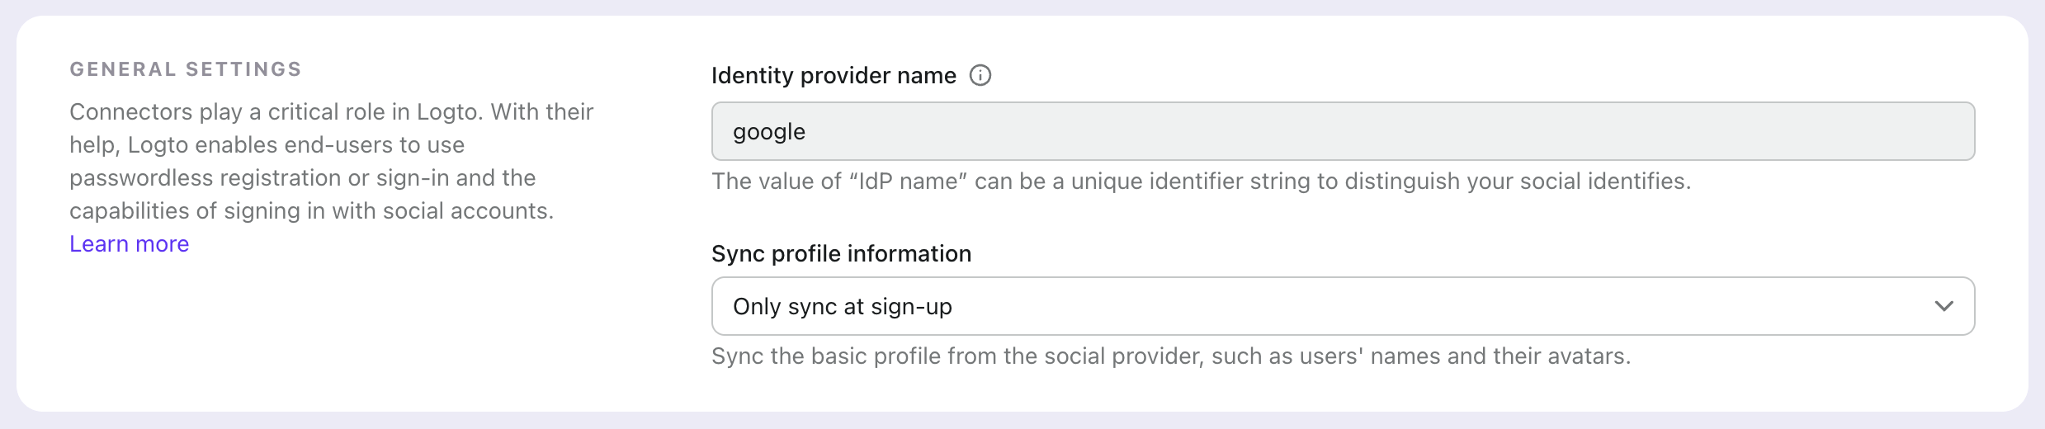Click the "Sync profile information" label

coord(841,254)
